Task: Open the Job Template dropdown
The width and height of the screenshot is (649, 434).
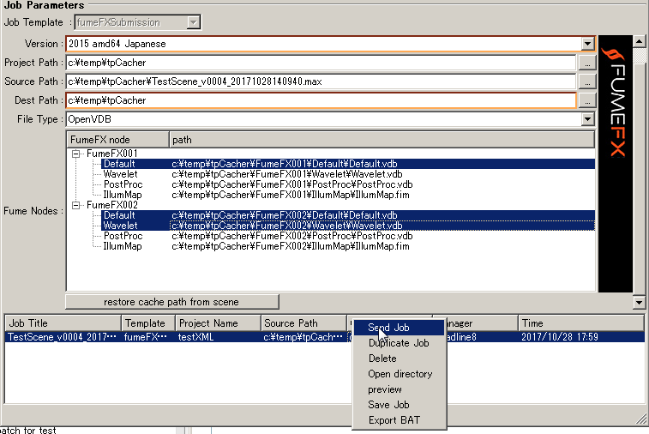Action: click(x=193, y=22)
